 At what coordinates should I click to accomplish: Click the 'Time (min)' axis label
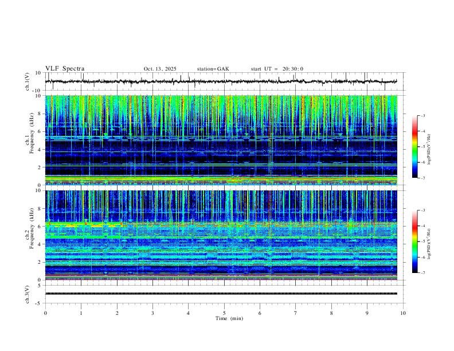tap(229, 318)
